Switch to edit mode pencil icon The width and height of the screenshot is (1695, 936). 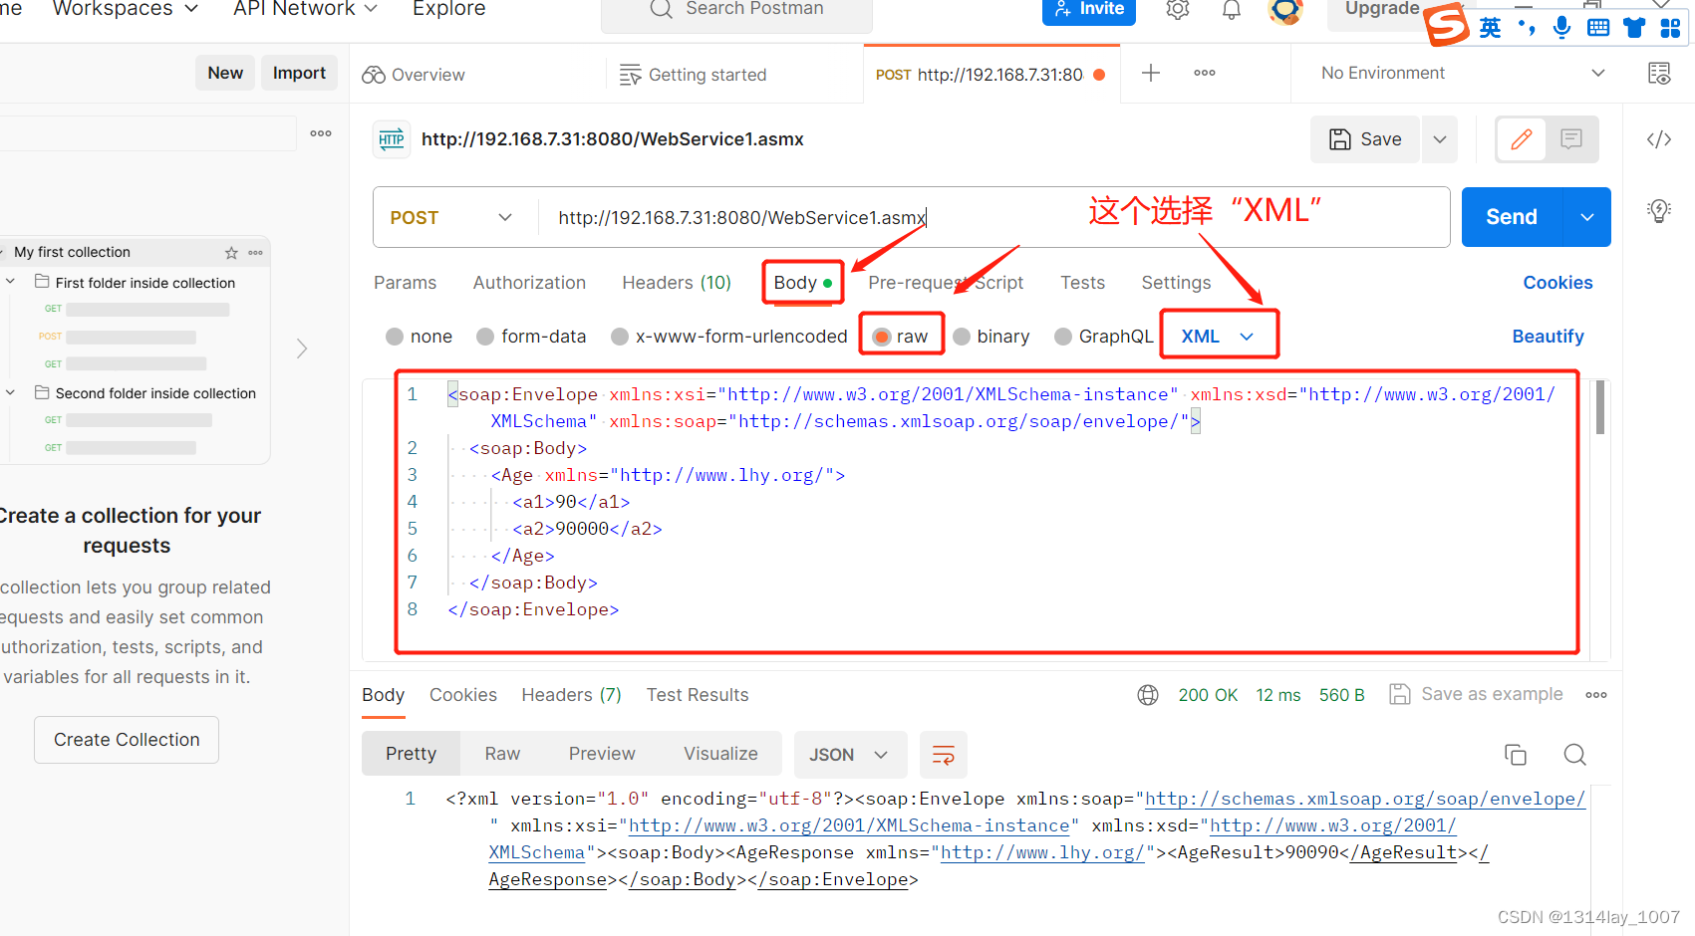(1522, 139)
